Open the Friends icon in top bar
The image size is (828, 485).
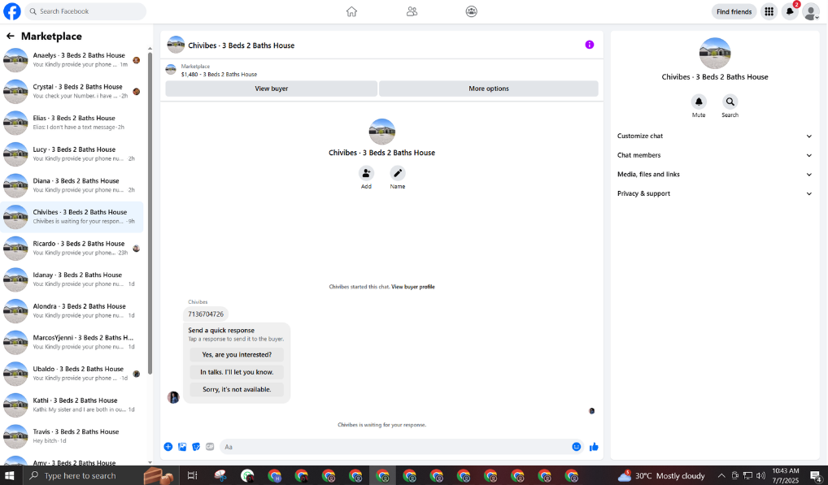pos(412,11)
